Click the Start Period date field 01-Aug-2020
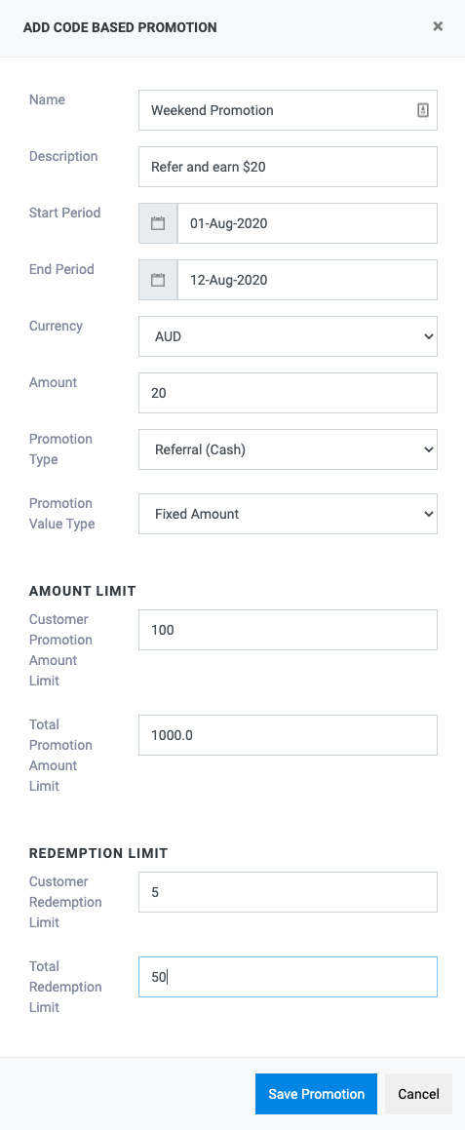 tap(307, 223)
